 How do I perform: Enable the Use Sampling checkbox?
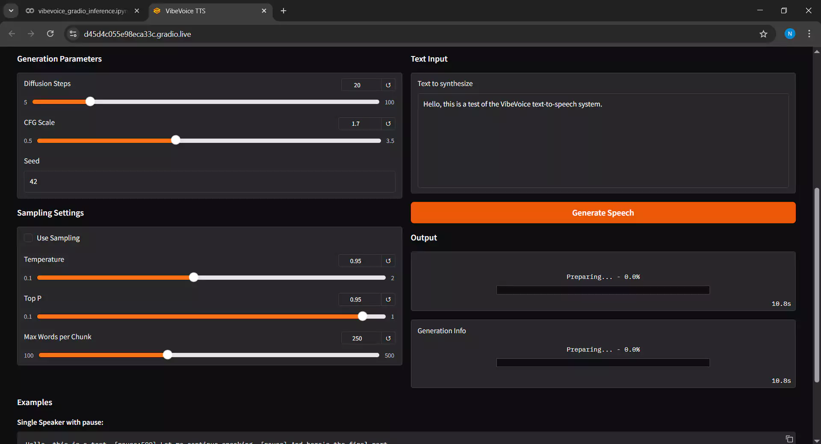28,238
